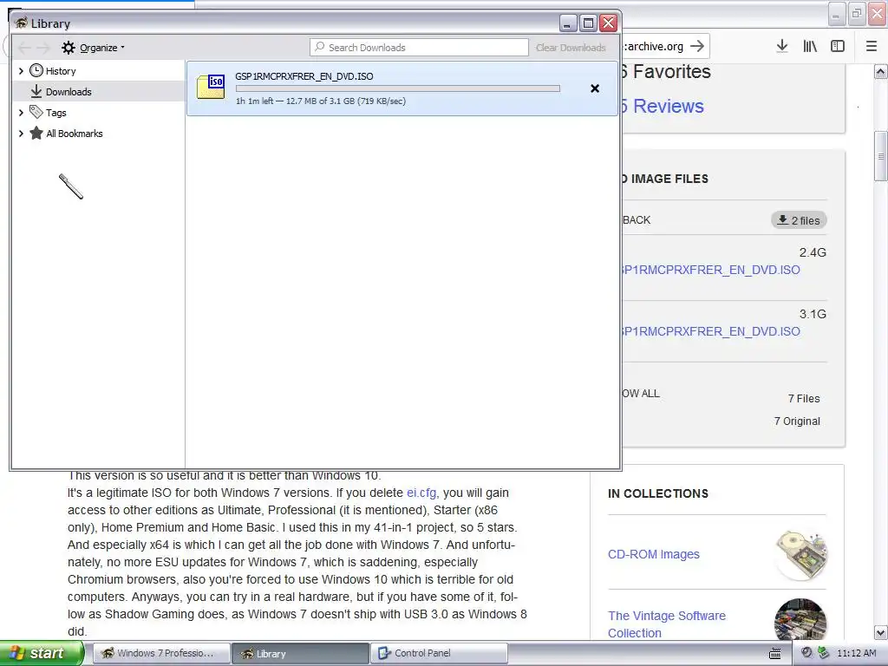Download the 2.4G ISO file link
The height and width of the screenshot is (666, 888).
(711, 270)
